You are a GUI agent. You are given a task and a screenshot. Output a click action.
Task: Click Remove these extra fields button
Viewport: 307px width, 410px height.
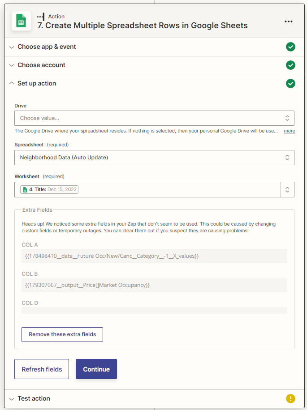[62, 334]
